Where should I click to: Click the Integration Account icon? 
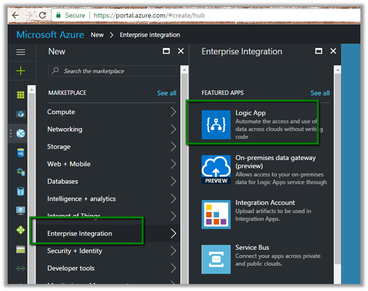click(x=216, y=214)
